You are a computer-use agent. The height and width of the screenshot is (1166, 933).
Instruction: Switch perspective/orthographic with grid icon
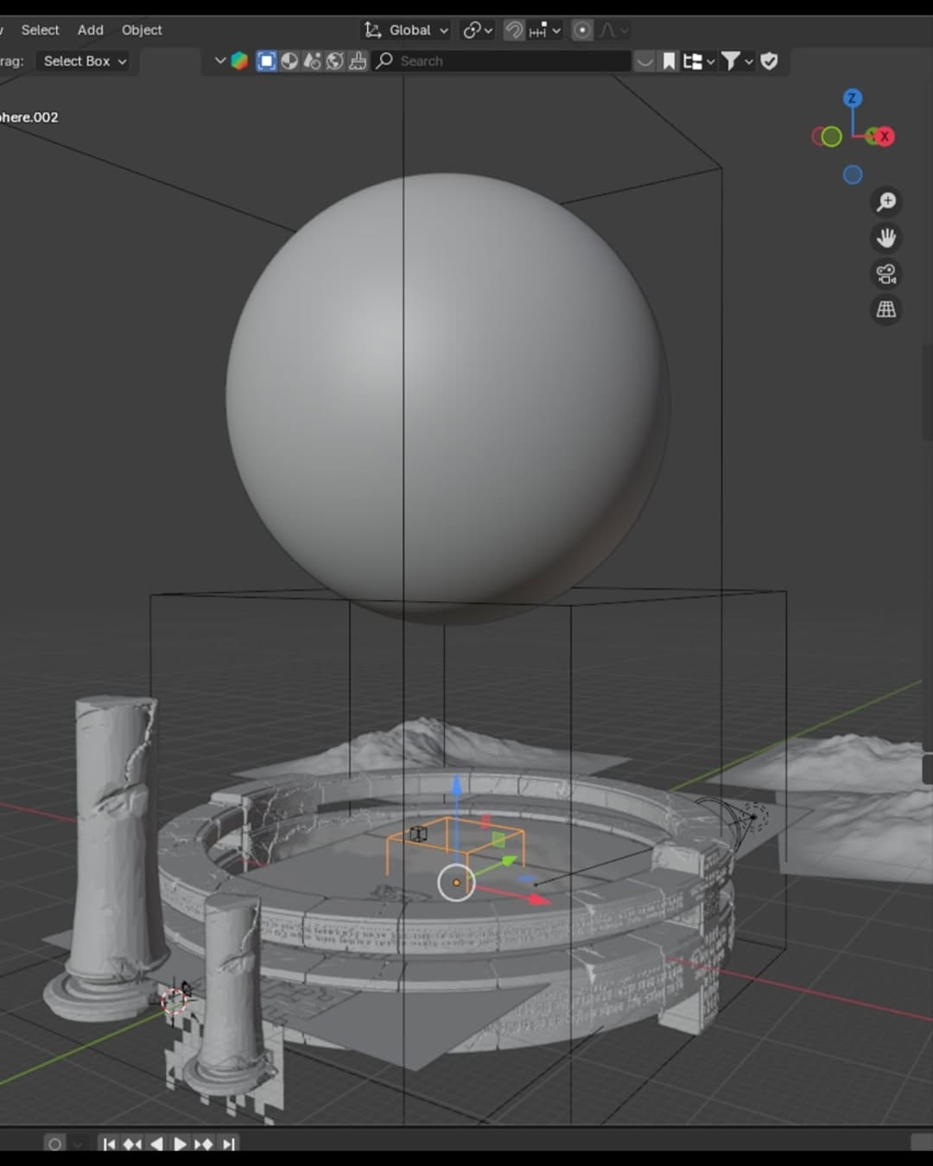(x=886, y=309)
